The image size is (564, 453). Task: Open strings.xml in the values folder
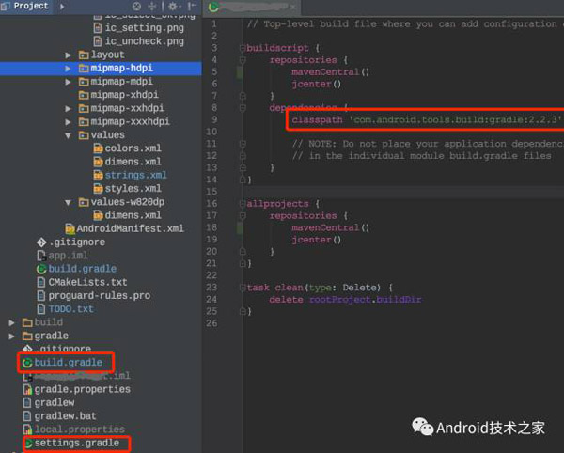coord(135,175)
